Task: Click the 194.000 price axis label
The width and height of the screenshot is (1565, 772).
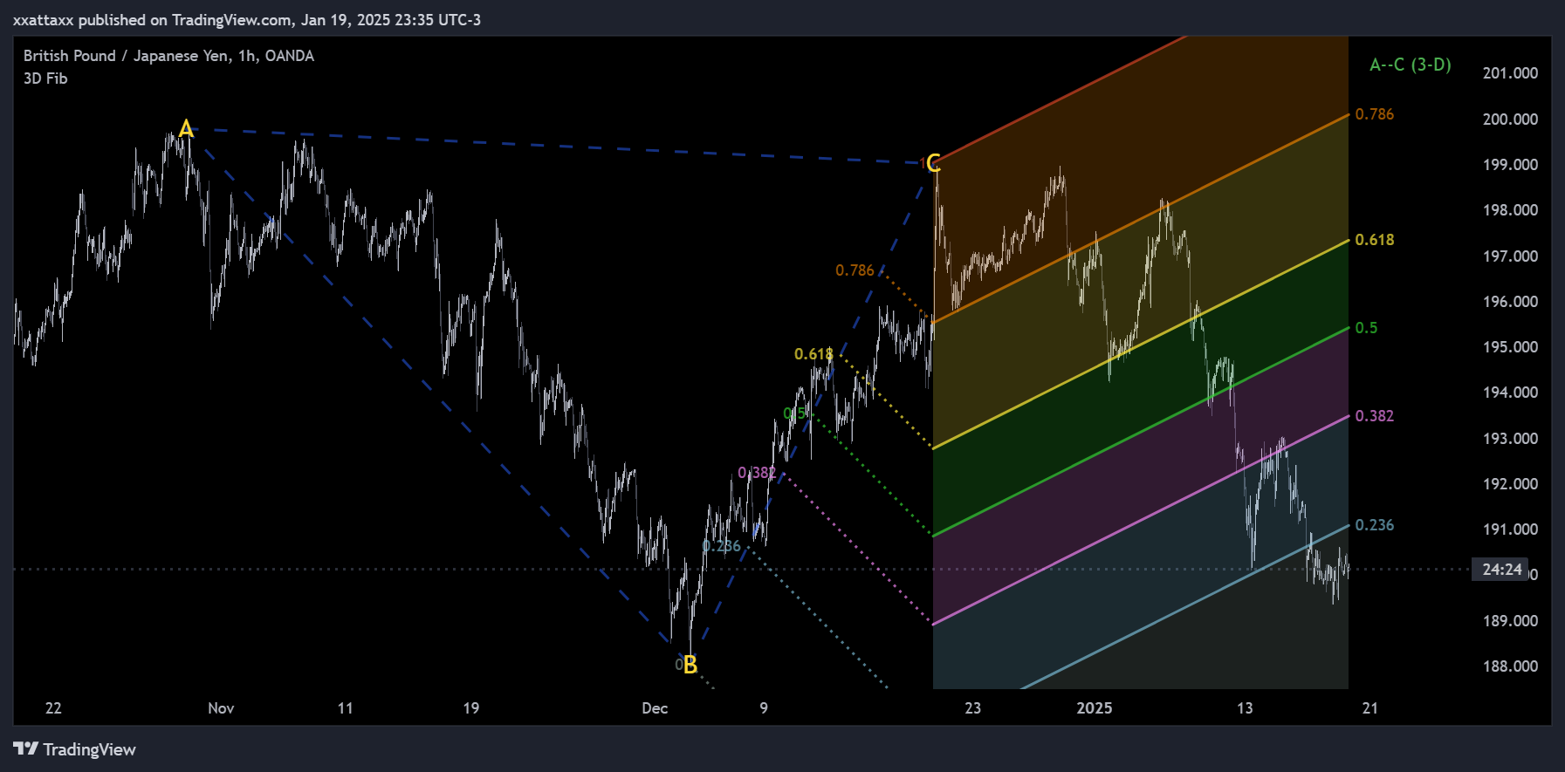Action: (1510, 393)
